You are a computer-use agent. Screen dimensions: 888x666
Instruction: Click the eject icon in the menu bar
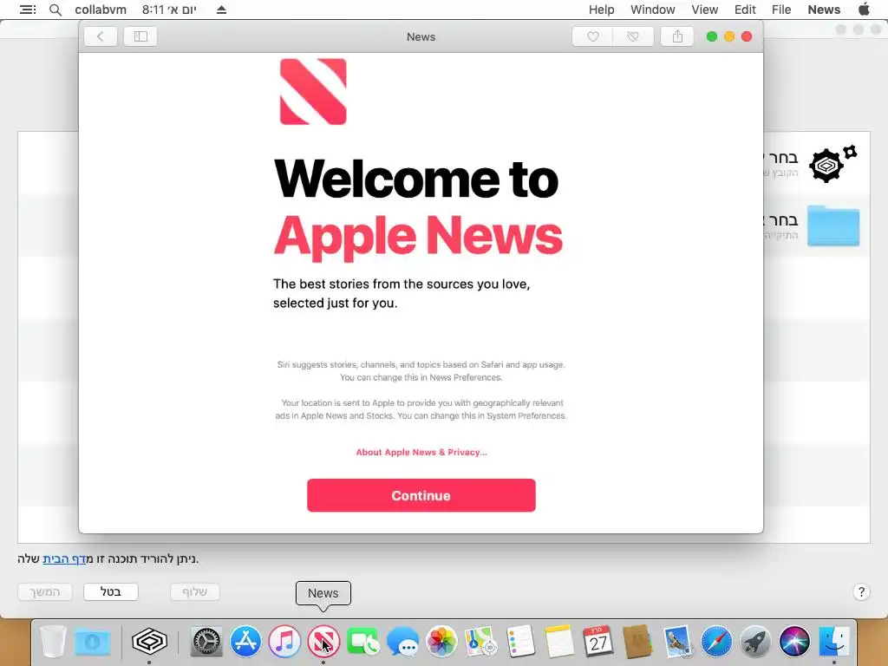[x=221, y=10]
